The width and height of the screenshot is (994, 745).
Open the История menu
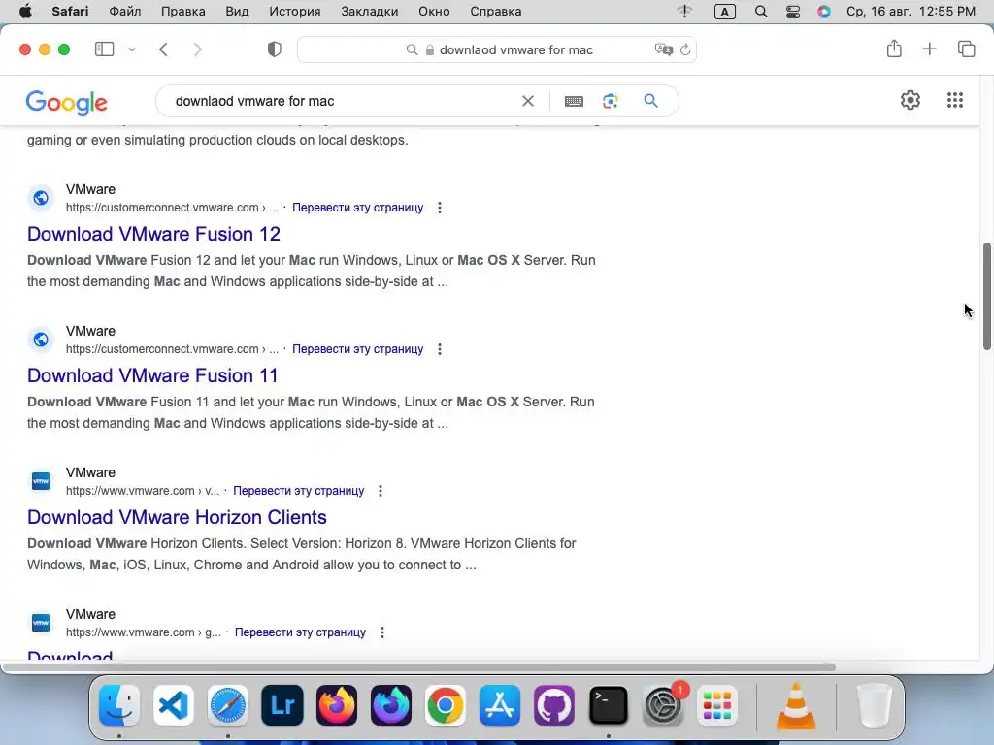pos(295,12)
